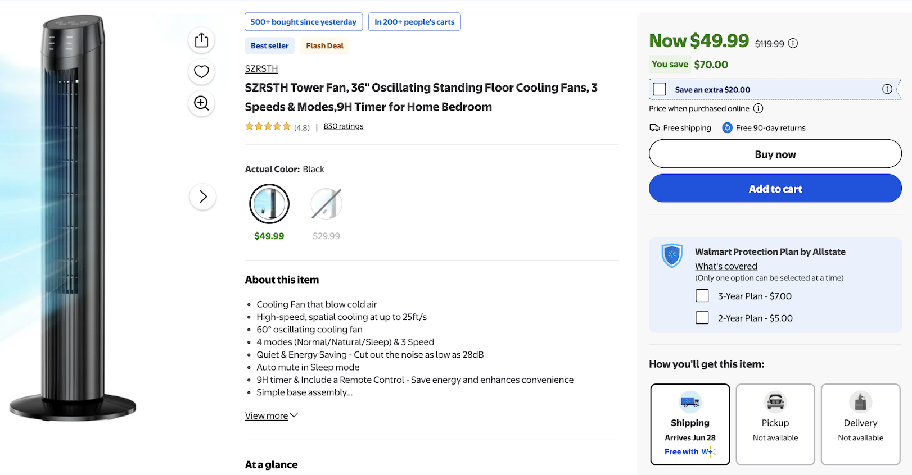Viewport: 912px width, 475px height.
Task: Open the 830 ratings link
Action: pyautogui.click(x=344, y=126)
